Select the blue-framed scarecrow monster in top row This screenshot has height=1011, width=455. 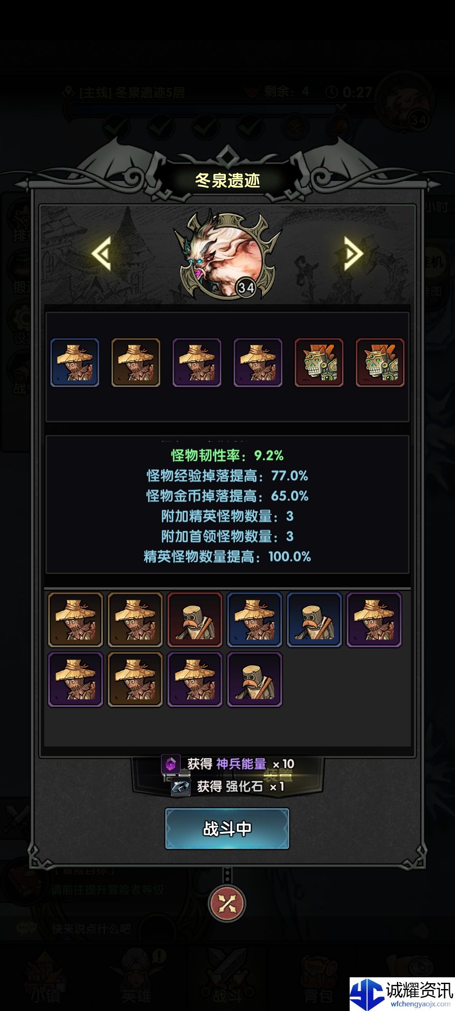(x=75, y=362)
